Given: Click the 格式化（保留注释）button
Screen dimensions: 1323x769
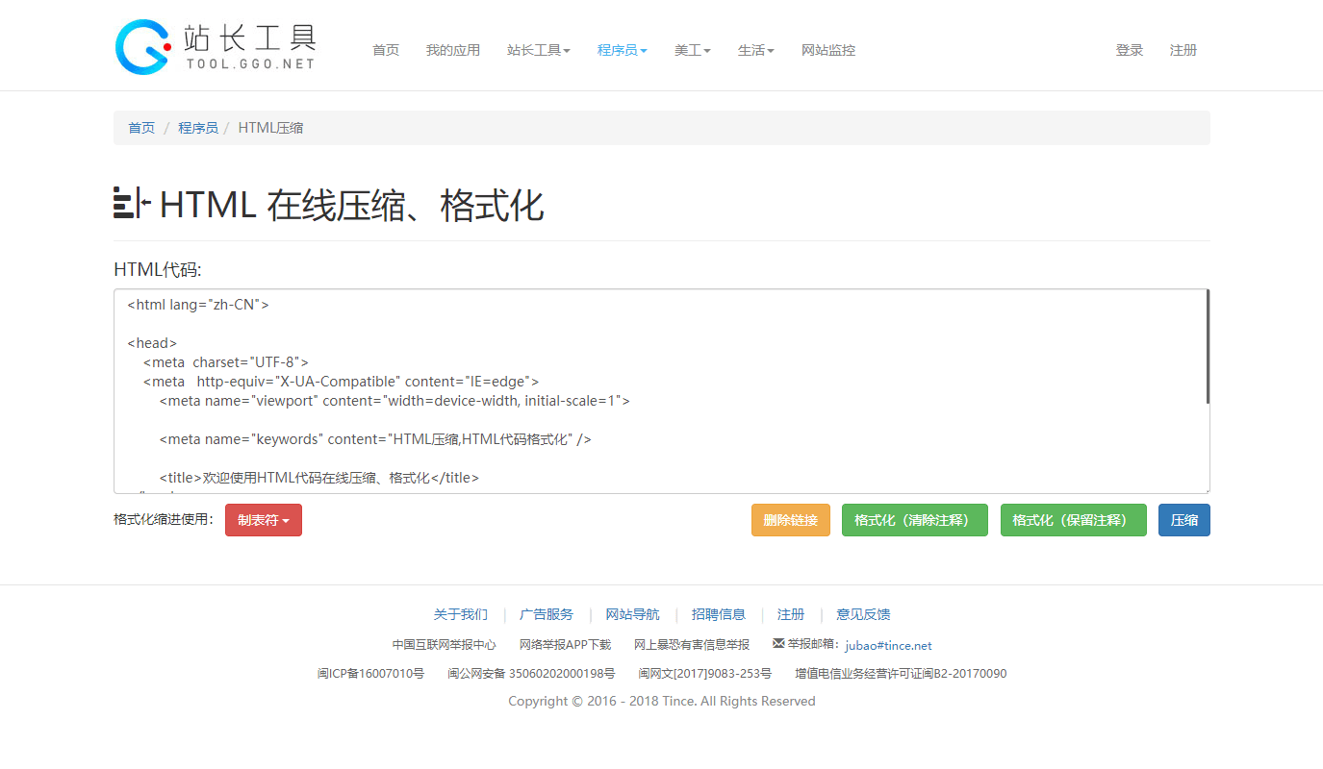Looking at the screenshot, I should [x=1073, y=519].
